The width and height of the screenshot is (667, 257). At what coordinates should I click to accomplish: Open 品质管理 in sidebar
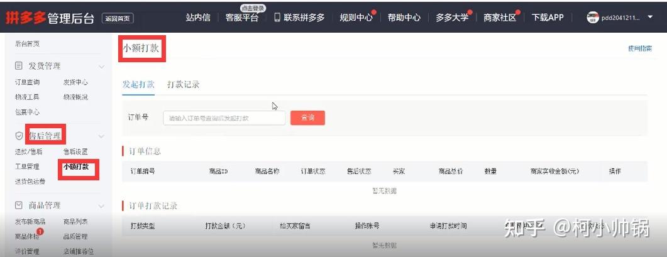[75, 236]
